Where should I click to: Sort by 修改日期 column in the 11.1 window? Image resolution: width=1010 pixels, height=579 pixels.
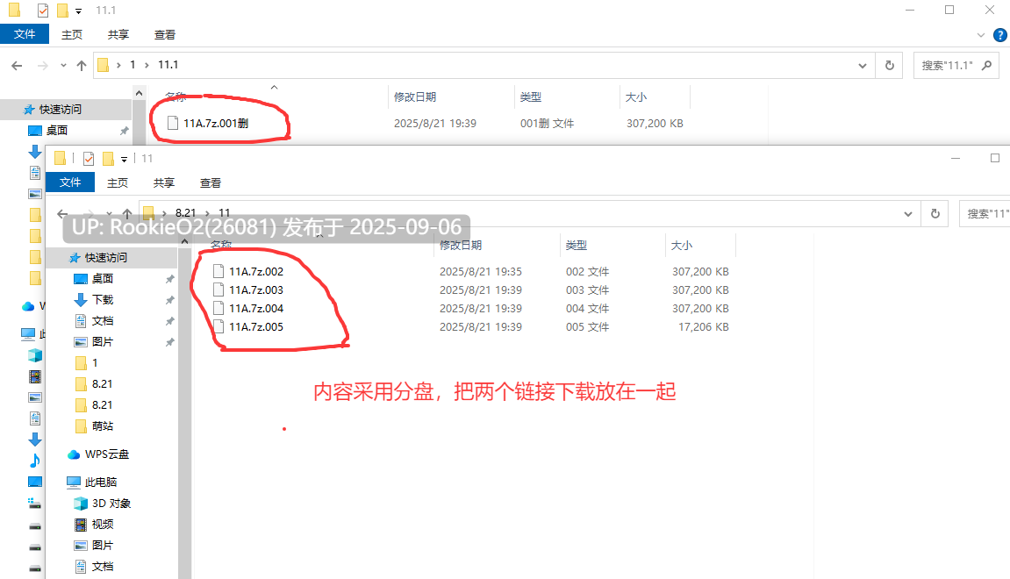(x=415, y=97)
